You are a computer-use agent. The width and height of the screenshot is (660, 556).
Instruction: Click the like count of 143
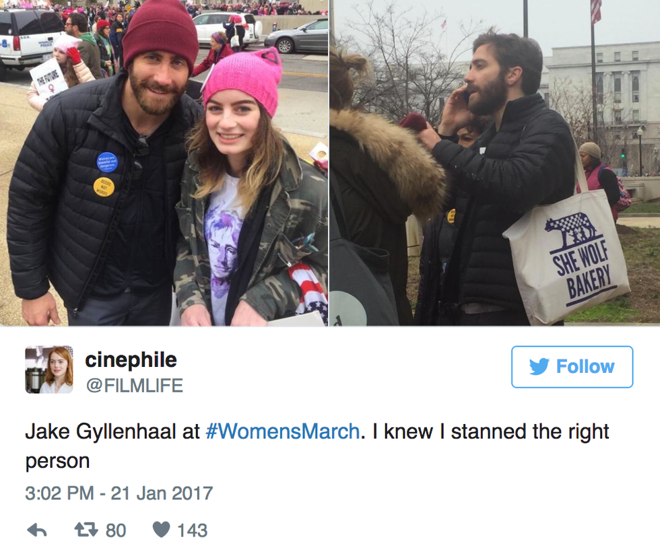192,530
